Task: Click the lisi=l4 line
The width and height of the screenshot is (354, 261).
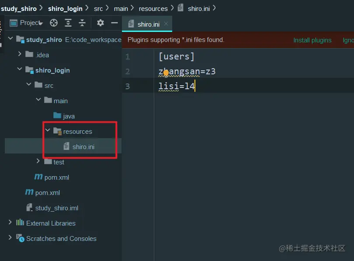Action: (x=176, y=86)
